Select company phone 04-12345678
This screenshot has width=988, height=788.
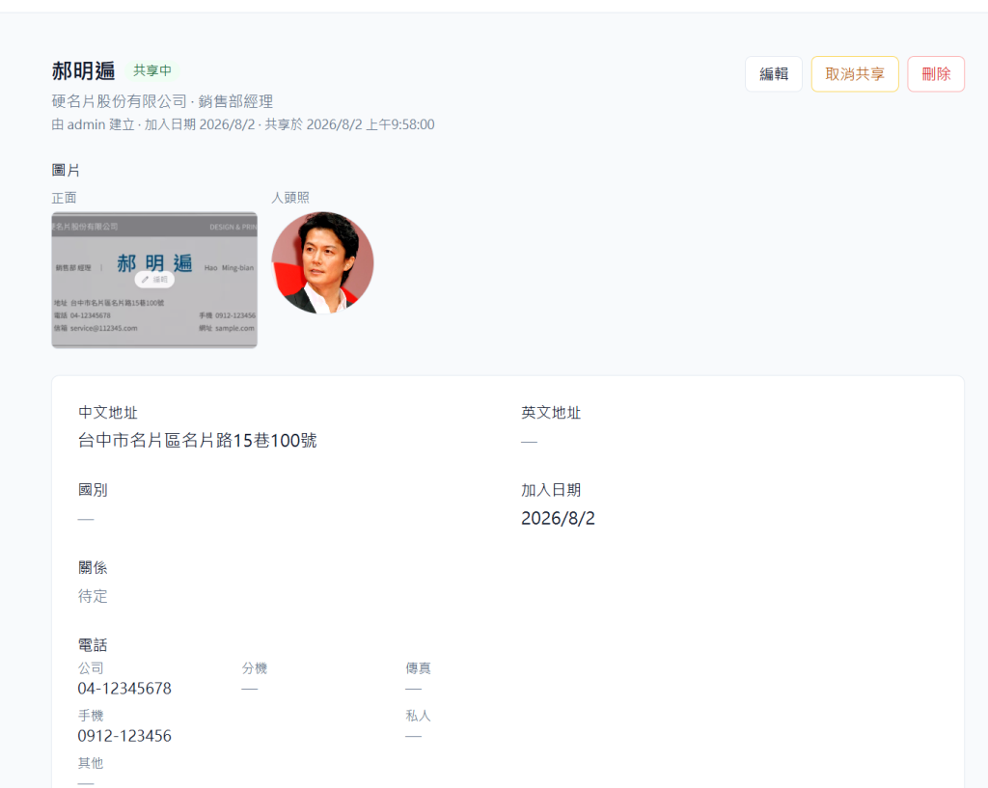coord(124,689)
